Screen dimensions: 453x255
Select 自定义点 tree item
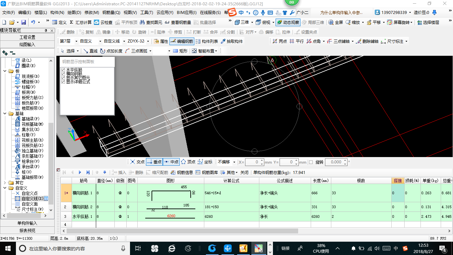[26, 193]
